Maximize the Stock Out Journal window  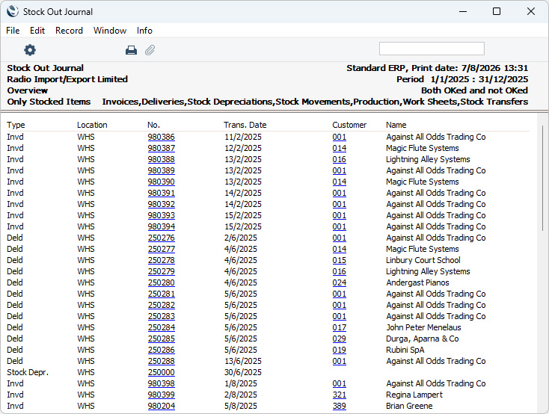pos(497,11)
